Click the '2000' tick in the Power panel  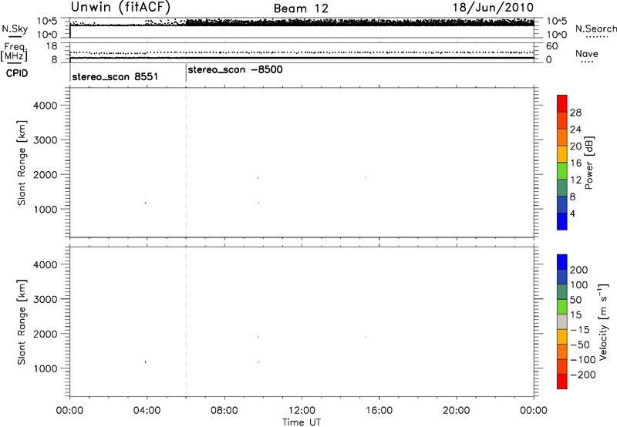(x=46, y=174)
